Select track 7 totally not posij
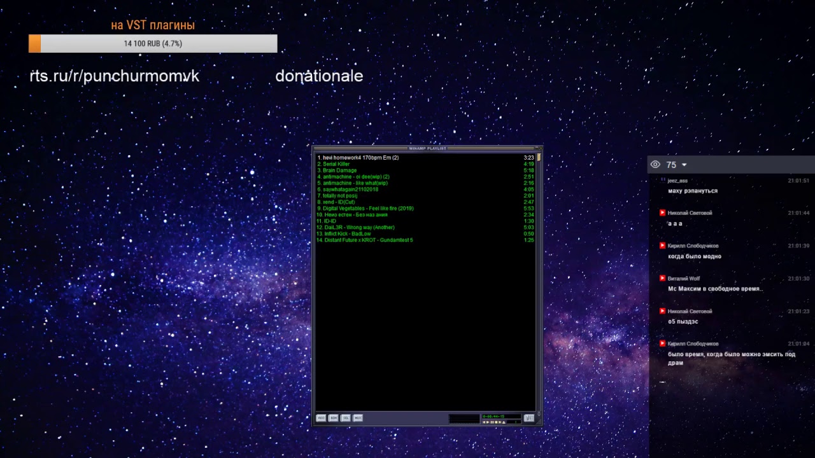 pyautogui.click(x=425, y=196)
